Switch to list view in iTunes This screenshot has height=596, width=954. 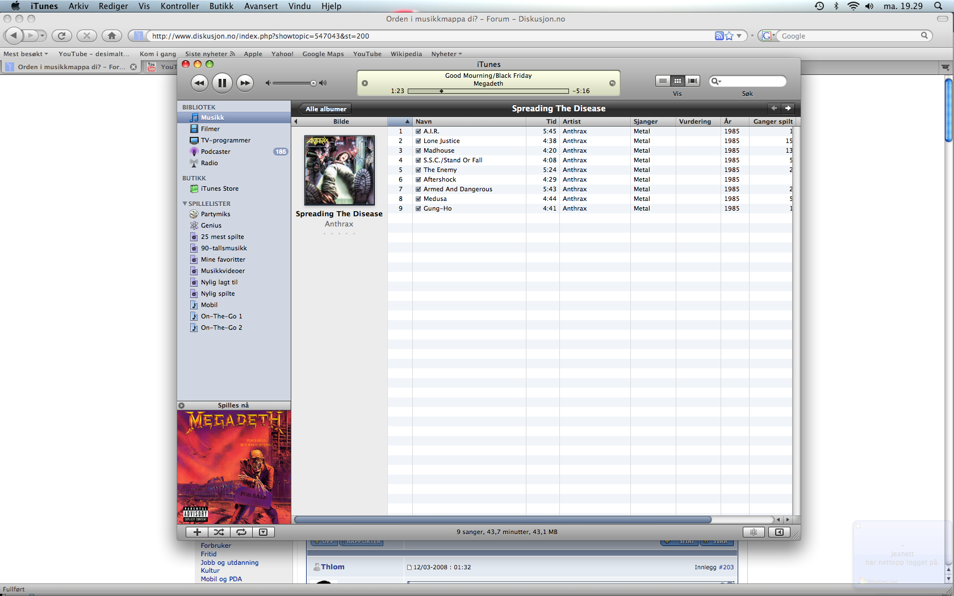click(663, 81)
